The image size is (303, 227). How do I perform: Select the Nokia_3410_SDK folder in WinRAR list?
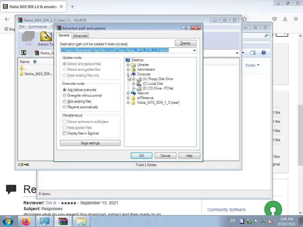click(36, 74)
